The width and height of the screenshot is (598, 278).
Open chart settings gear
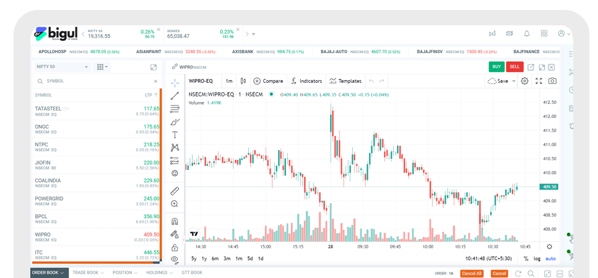tap(525, 81)
